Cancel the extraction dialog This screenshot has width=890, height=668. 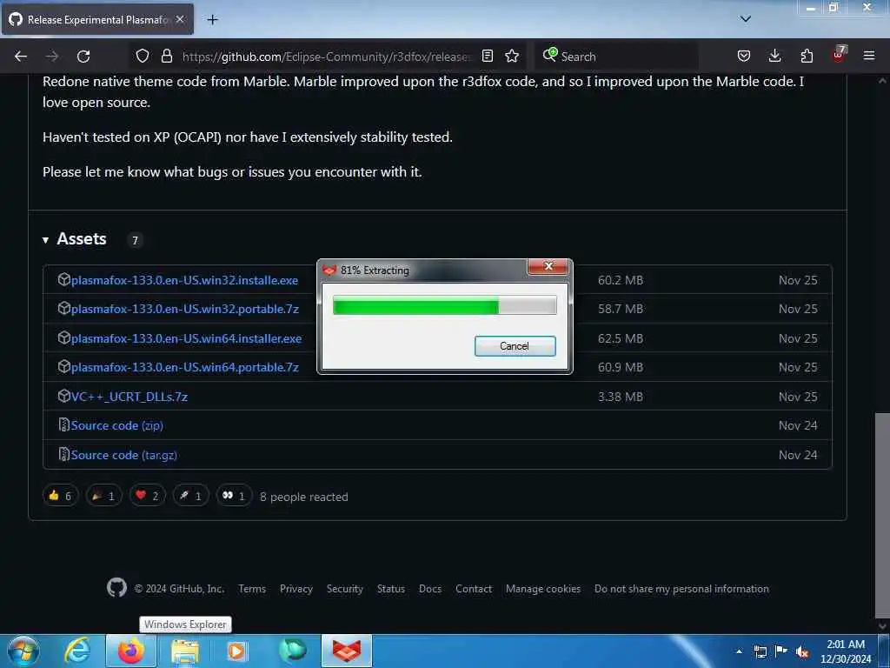click(515, 346)
